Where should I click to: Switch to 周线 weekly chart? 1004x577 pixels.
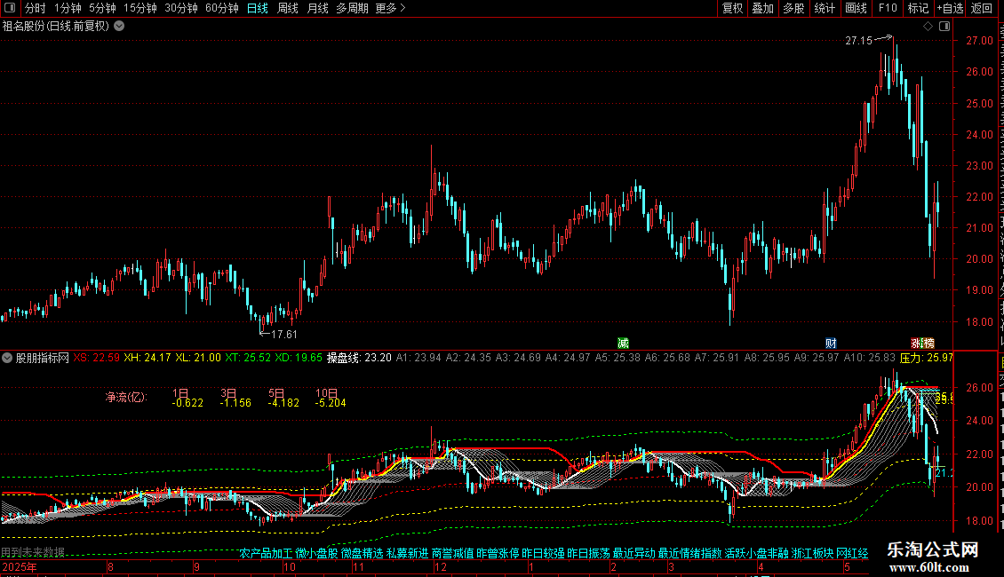coord(288,8)
